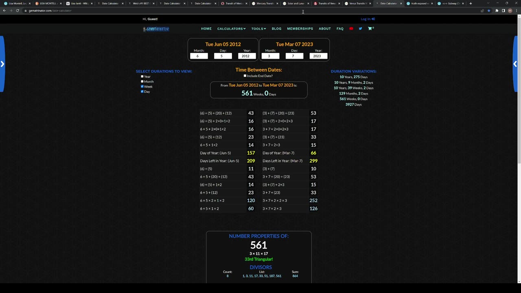Click the divisors list '1, 3, 11, 17, 33...'
Viewport: 521px width, 293px height.
pos(262,276)
